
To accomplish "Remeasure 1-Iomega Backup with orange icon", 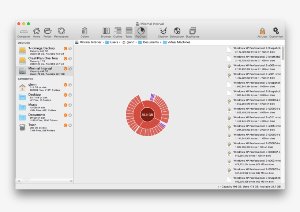I will [x=65, y=49].
